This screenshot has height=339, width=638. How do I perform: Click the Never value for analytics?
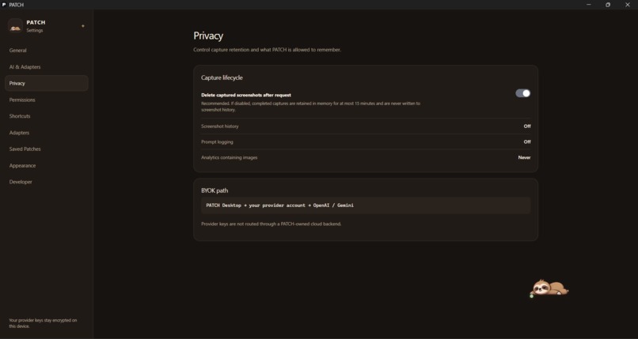point(524,157)
